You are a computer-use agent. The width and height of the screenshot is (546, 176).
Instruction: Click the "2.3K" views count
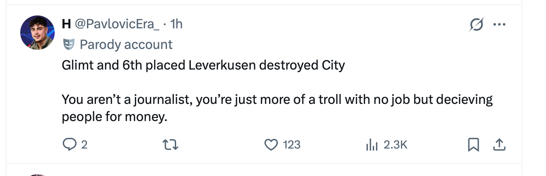(x=395, y=145)
